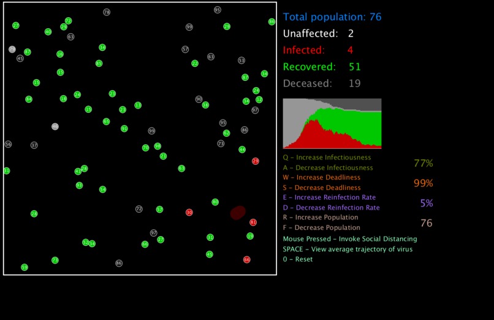This screenshot has height=320, width=494.
Task: Select the light gray unaffected circle 79
Action: coord(12,50)
